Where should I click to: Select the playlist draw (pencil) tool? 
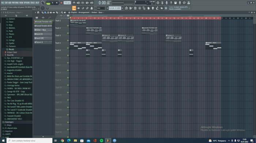[x=42, y=12]
